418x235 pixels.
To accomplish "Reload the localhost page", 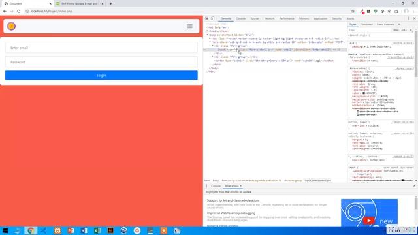I will (x=19, y=12).
